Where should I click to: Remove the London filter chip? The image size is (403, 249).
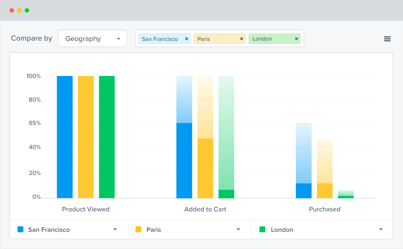[x=296, y=39]
